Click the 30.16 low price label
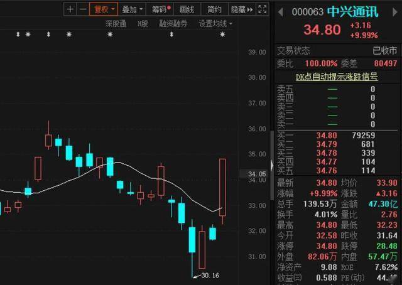402x285 pixels. pos(210,276)
